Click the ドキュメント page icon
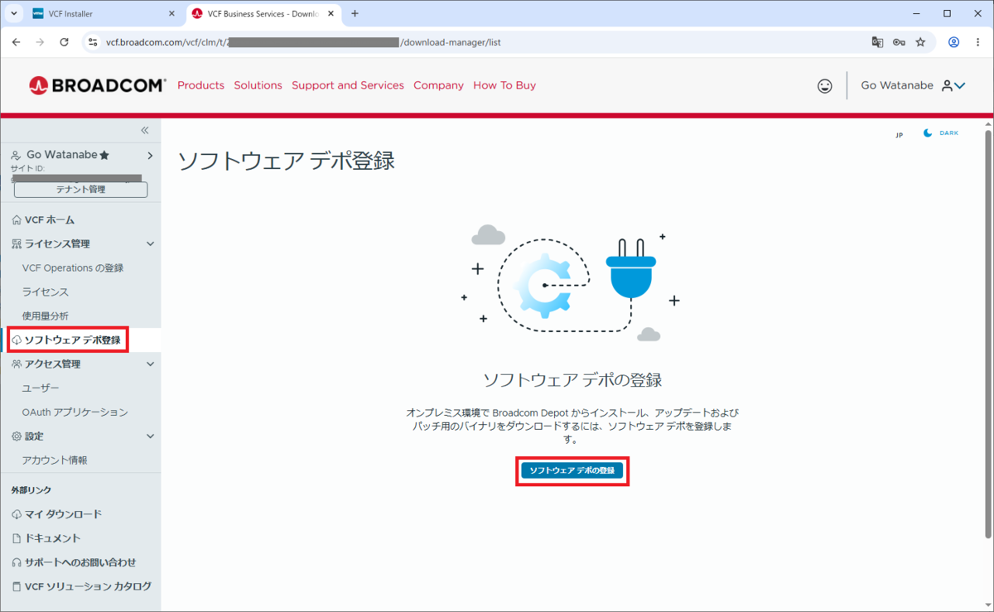Viewport: 994px width, 612px height. tap(17, 538)
